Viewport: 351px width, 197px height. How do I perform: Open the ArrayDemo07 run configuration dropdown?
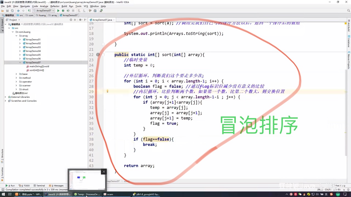coord(44,11)
